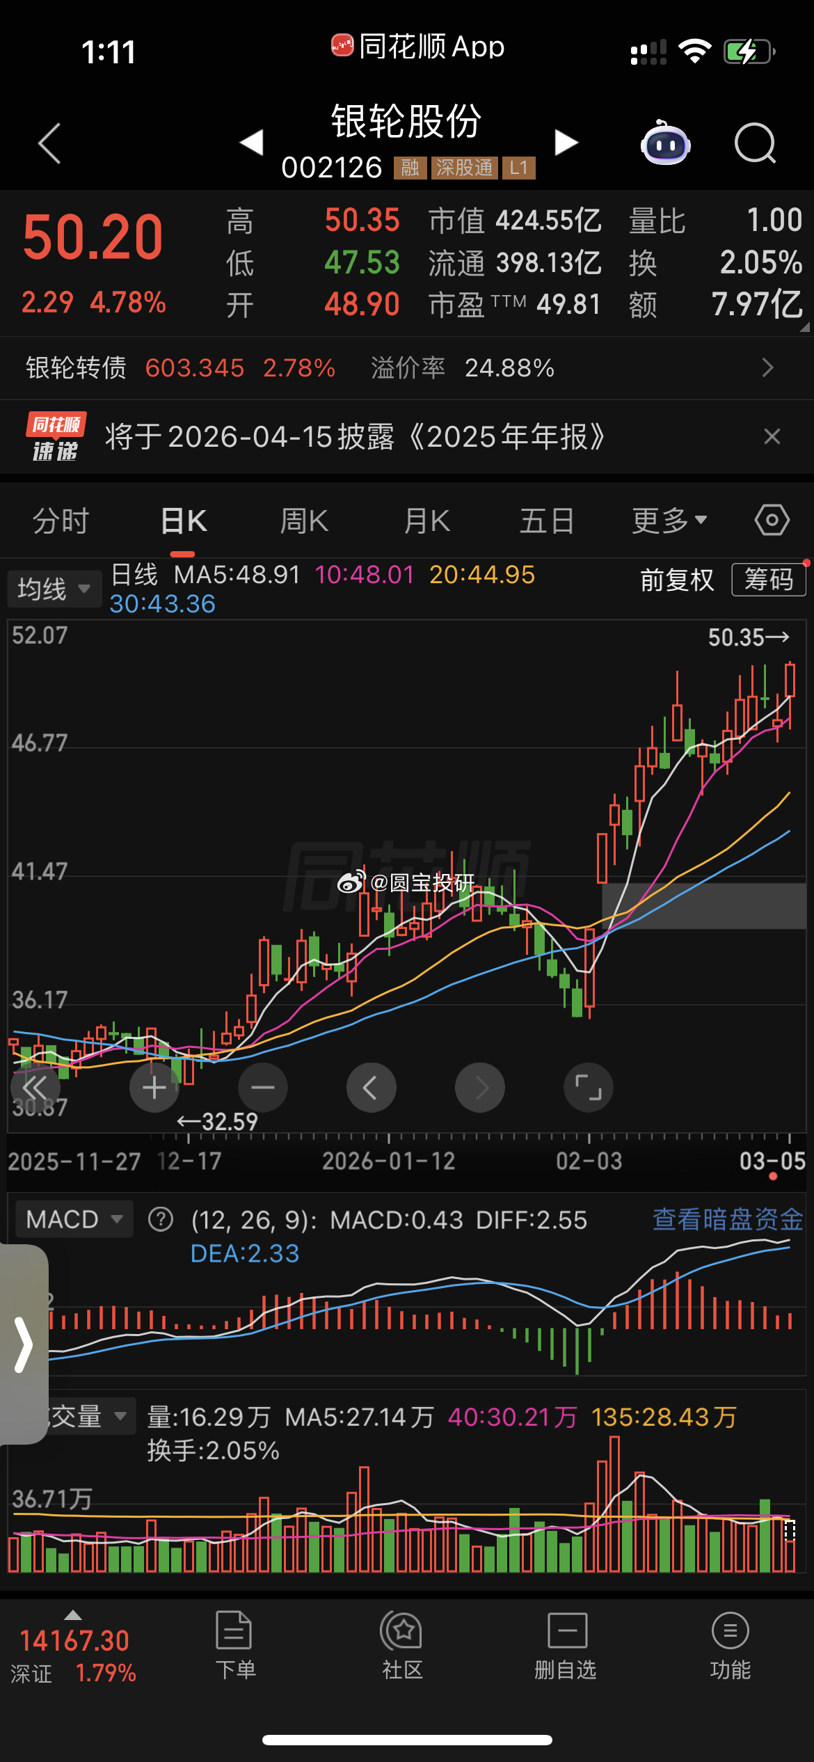The image size is (814, 1762).
Task: Expand the left side drawer handle
Action: coord(24,1344)
